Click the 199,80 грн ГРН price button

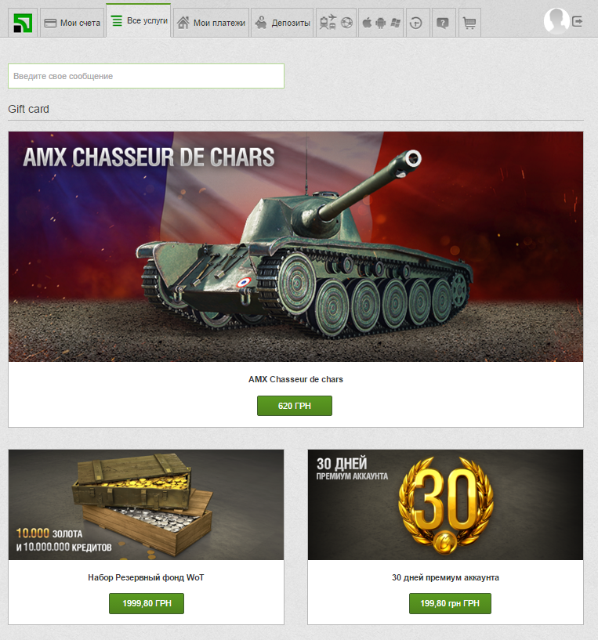450,603
